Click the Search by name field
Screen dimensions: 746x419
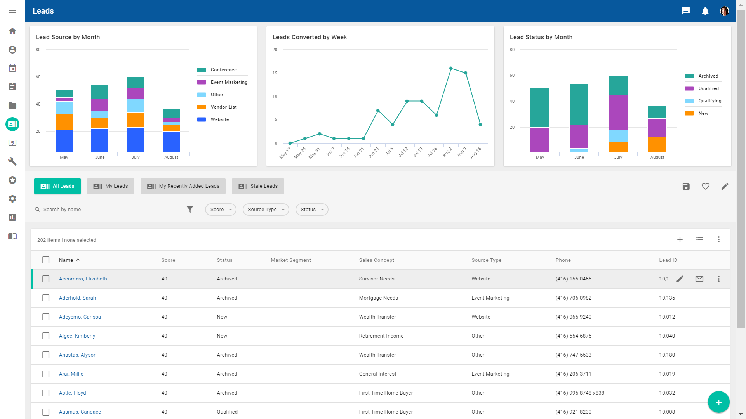(x=108, y=209)
